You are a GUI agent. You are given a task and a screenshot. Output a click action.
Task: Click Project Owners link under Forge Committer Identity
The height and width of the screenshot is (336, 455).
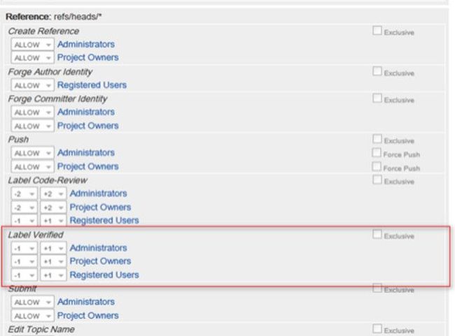pyautogui.click(x=87, y=126)
